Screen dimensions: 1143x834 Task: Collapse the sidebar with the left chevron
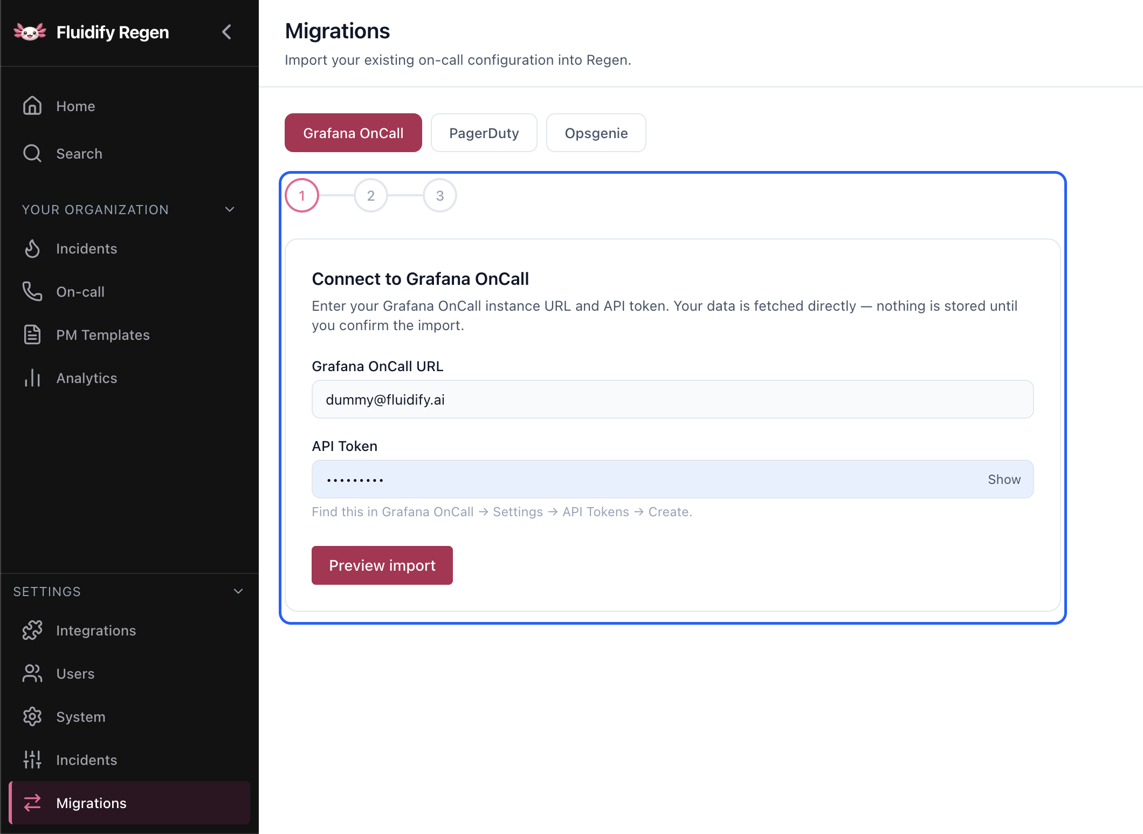click(x=226, y=32)
